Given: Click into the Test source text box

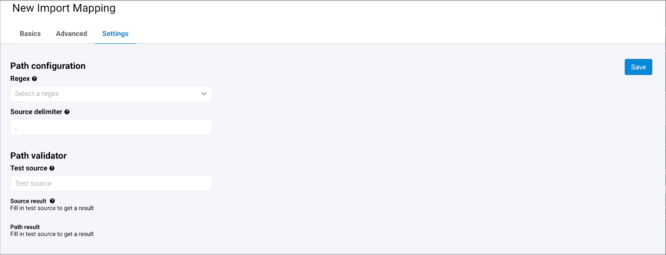Looking at the screenshot, I should [111, 183].
